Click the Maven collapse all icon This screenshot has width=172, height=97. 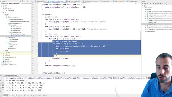pos(163,4)
